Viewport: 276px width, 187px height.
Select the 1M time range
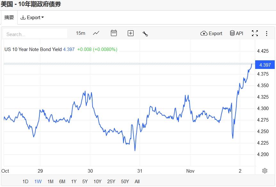(50, 182)
